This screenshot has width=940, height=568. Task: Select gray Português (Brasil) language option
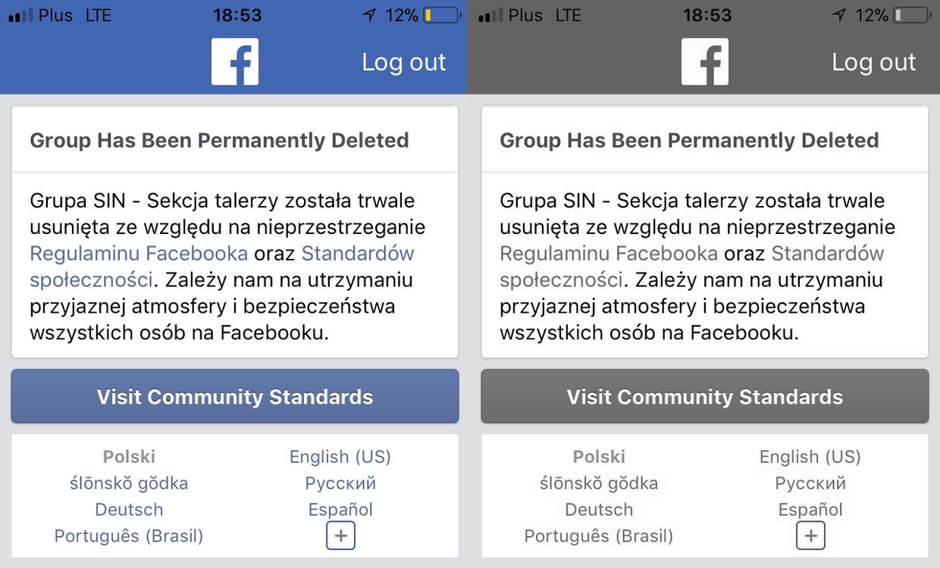599,536
